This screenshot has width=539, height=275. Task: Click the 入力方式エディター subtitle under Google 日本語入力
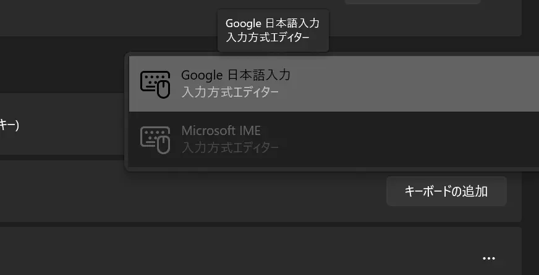coord(230,92)
